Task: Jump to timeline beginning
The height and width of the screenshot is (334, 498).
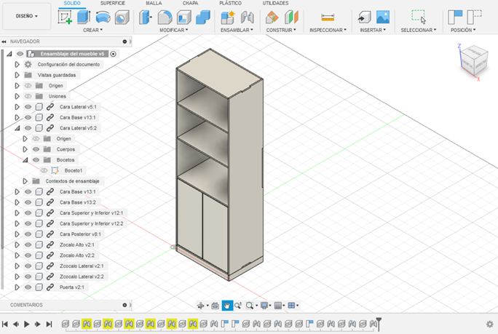Action: pyautogui.click(x=5, y=324)
